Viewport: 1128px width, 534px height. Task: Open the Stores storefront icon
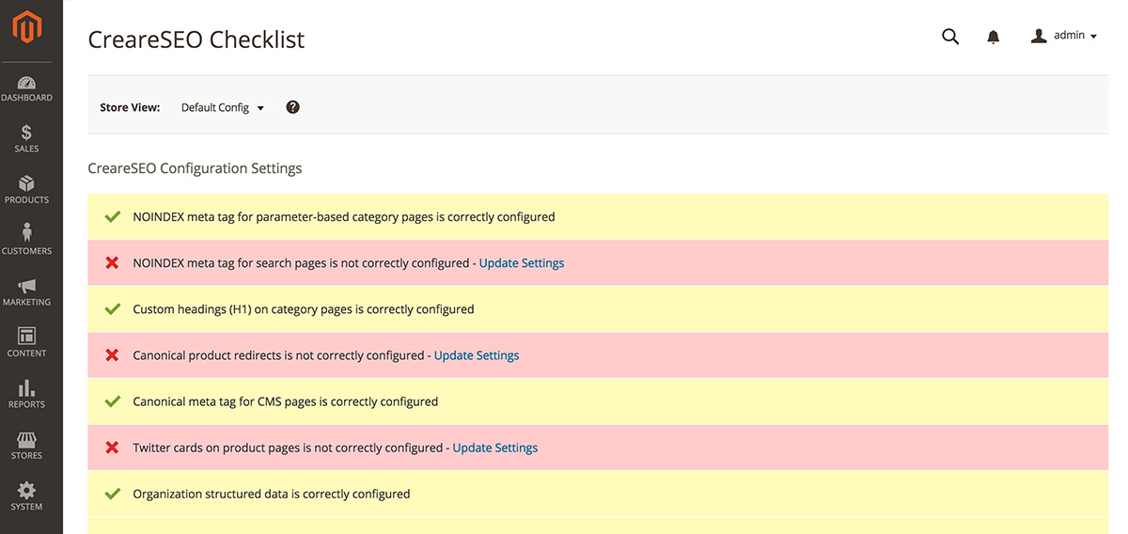26,439
